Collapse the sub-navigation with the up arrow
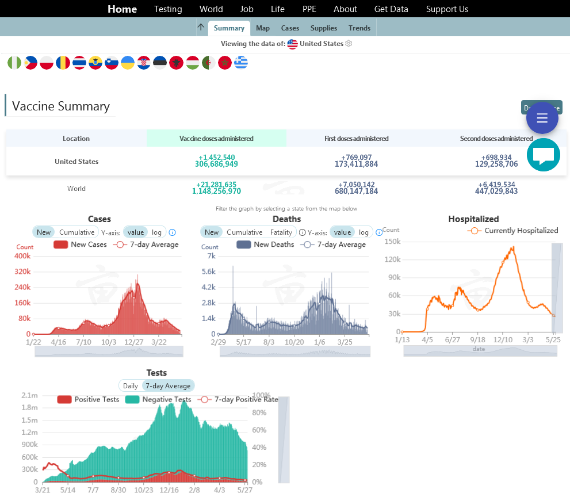The image size is (570, 493). click(x=201, y=28)
